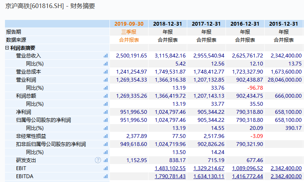Click the page title 京沪高铁[601816.SH] - 财务摘要

click(x=50, y=6)
